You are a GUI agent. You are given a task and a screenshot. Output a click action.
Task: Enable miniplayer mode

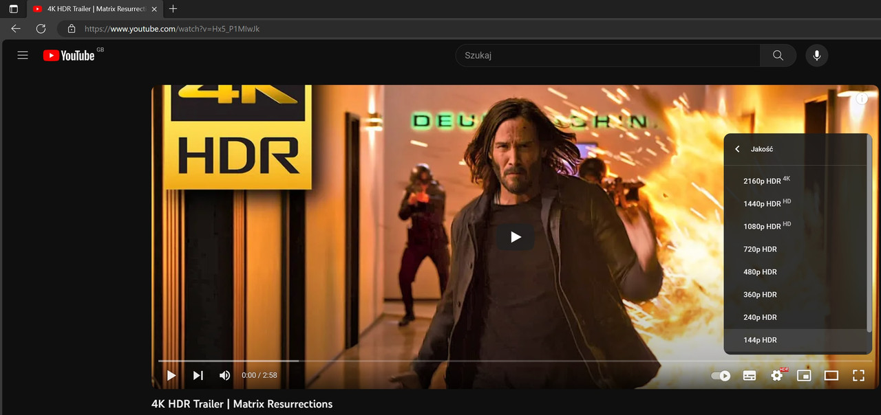coord(804,375)
